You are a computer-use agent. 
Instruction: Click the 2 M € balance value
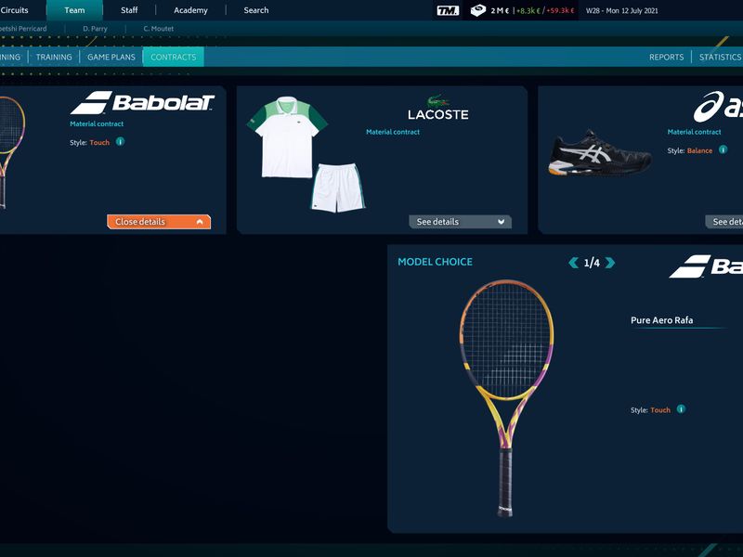pos(500,10)
